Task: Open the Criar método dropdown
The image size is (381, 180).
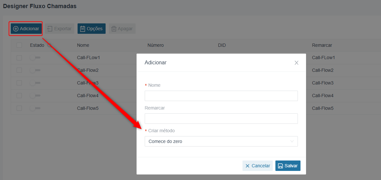Action: [x=221, y=141]
